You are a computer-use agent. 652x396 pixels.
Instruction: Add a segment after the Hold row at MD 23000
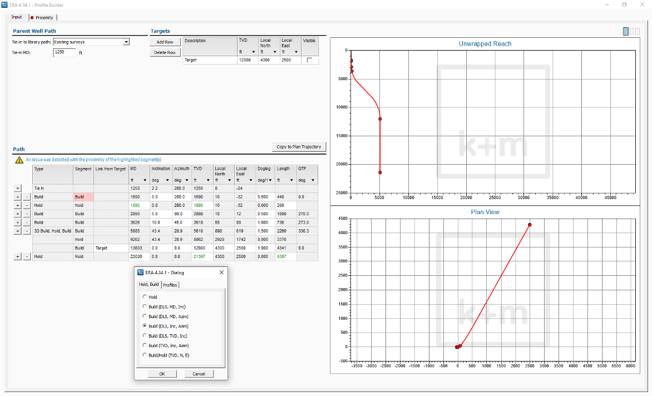[x=17, y=257]
